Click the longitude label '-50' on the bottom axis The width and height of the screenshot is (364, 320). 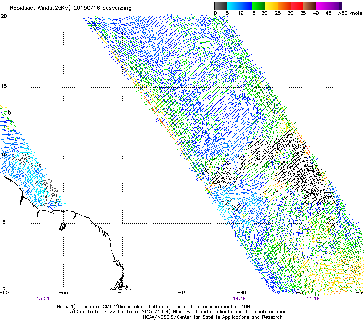(x=122, y=293)
